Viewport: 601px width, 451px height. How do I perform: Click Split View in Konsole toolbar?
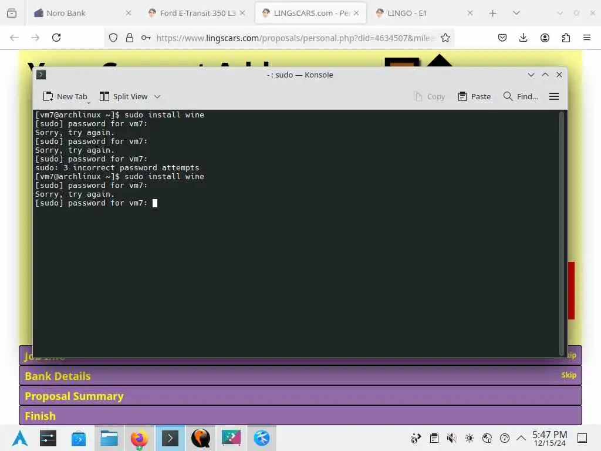(123, 97)
